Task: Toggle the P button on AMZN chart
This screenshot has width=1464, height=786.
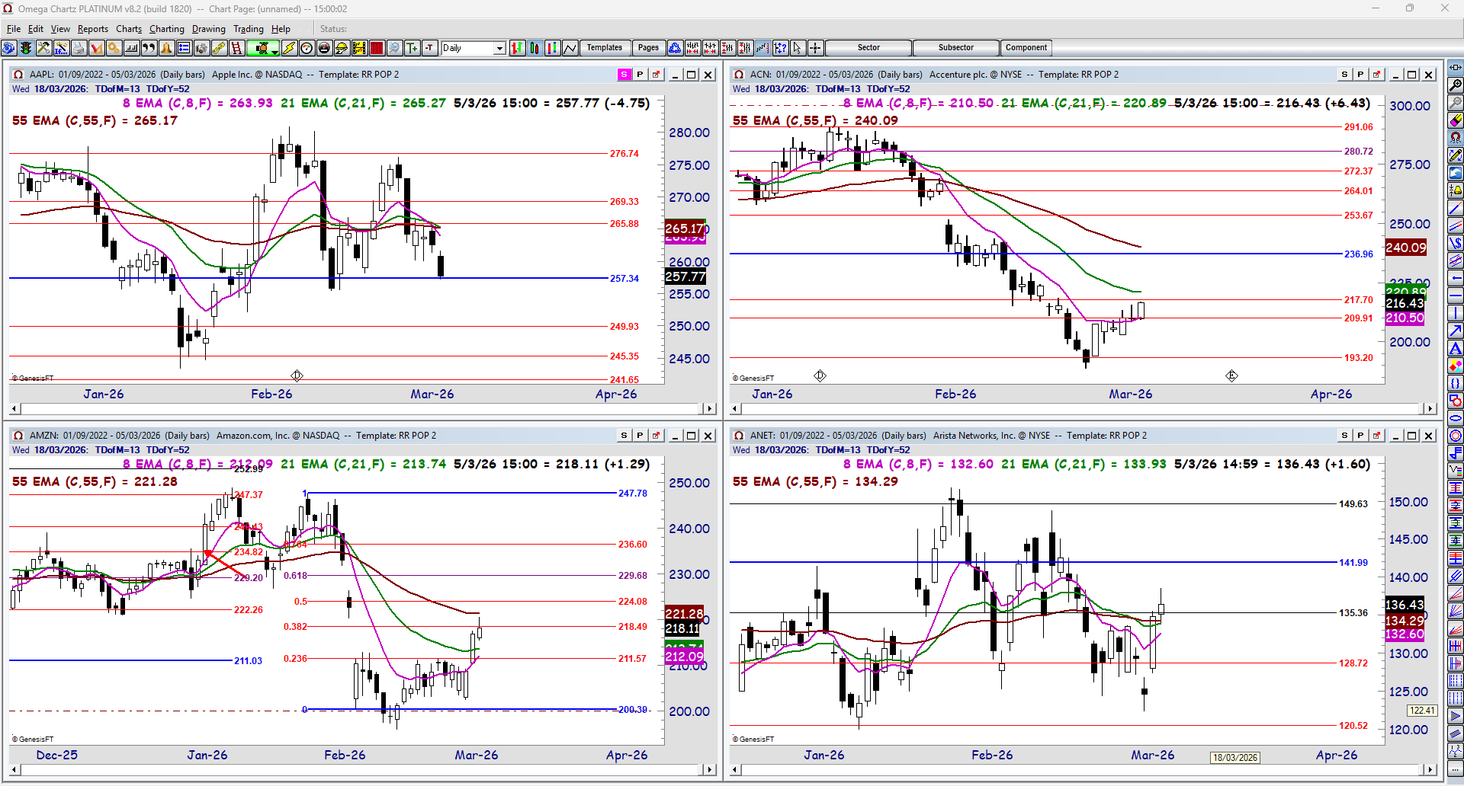Action: pyautogui.click(x=640, y=436)
